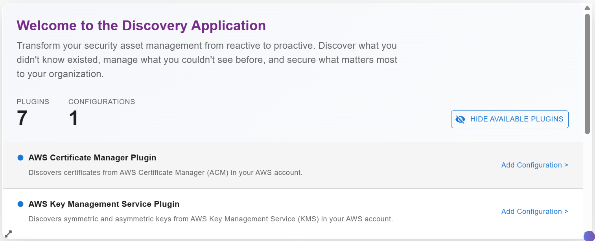
Task: Click the intro paragraph about security asset management
Action: [207, 60]
